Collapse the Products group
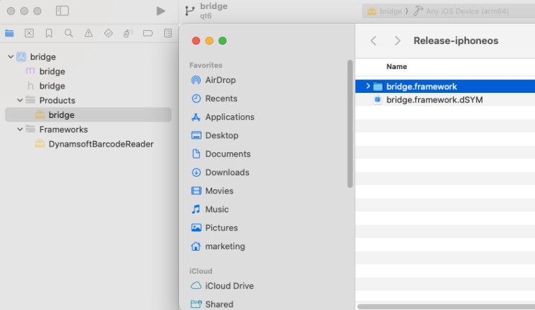The image size is (535, 310). [20, 101]
